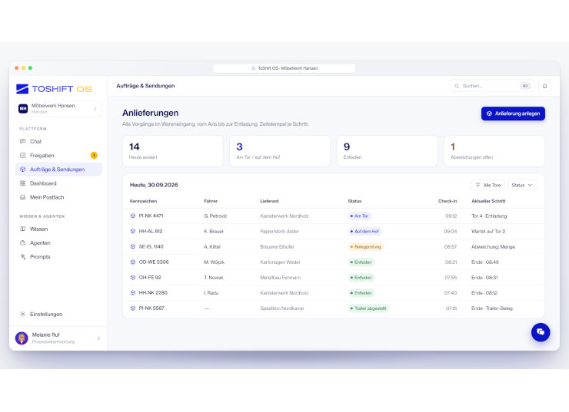Click the Am Tor status badge
This screenshot has width=569, height=412.
pos(359,216)
